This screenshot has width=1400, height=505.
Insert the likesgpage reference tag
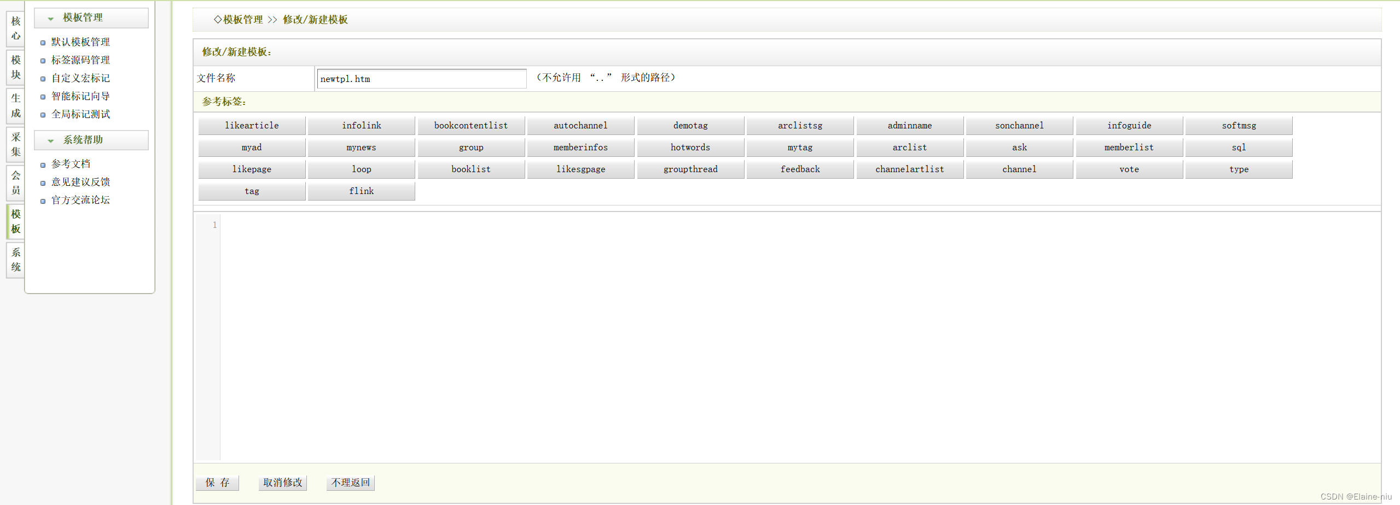tap(580, 169)
